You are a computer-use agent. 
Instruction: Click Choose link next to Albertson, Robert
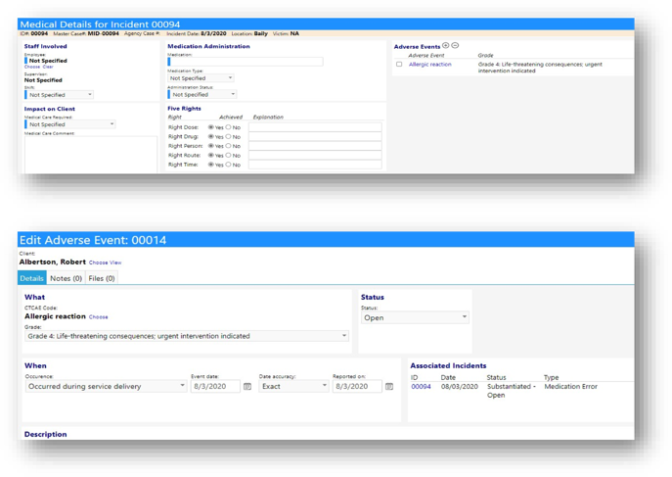(x=98, y=262)
